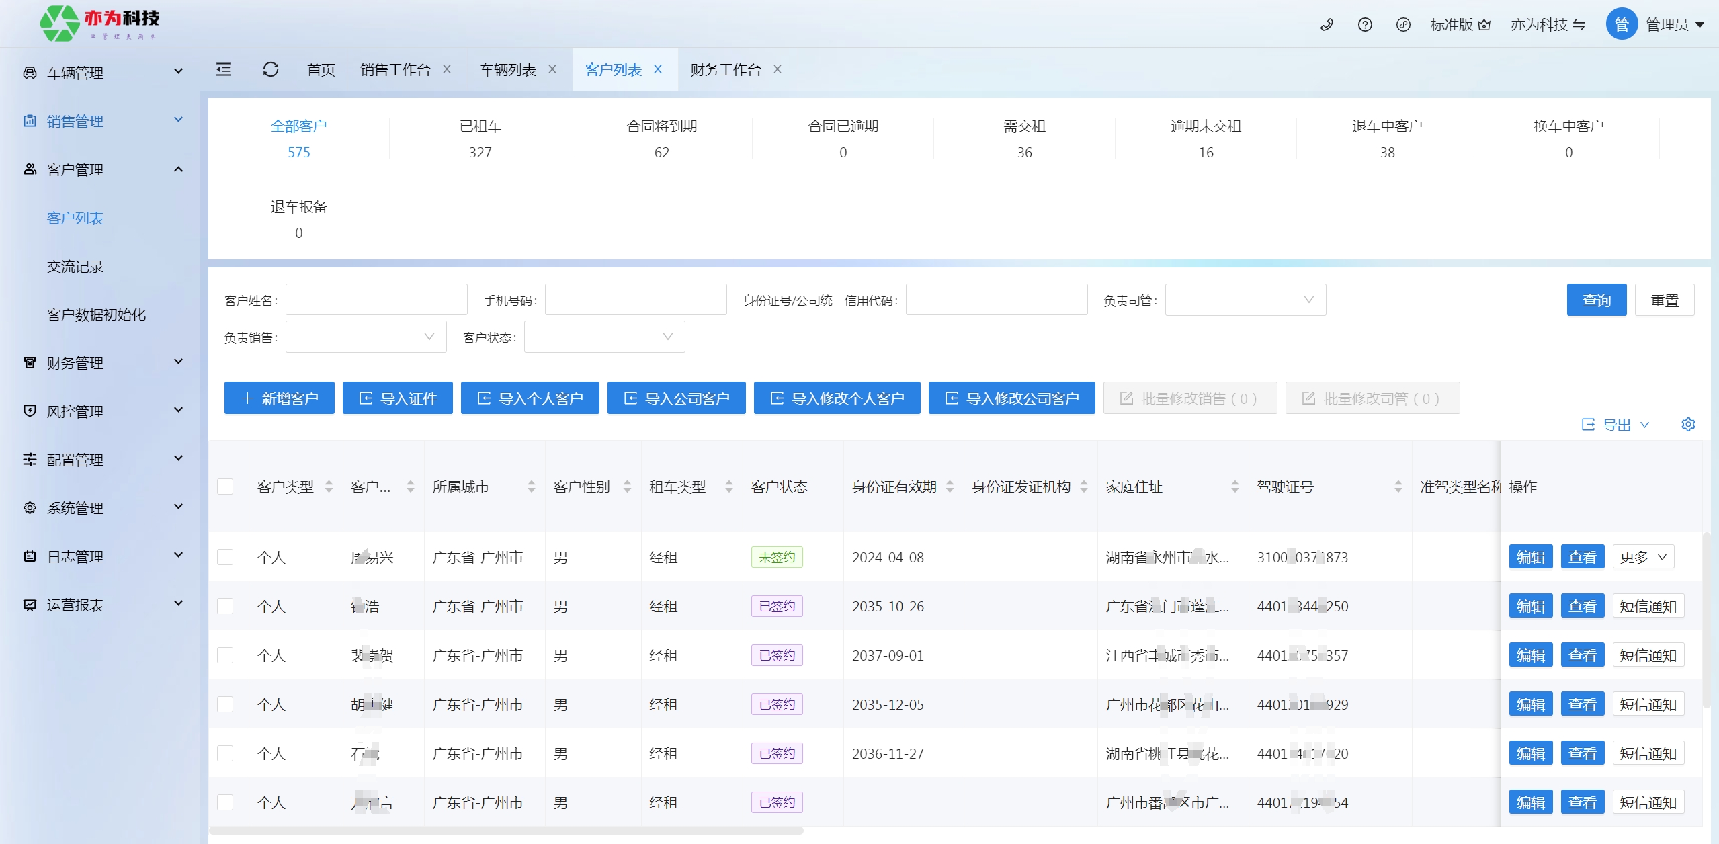Open help question mark icon
Screen dimensions: 1719x844
(1365, 25)
